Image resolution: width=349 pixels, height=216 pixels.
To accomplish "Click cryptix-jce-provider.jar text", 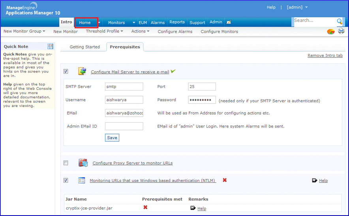I will tap(89, 208).
